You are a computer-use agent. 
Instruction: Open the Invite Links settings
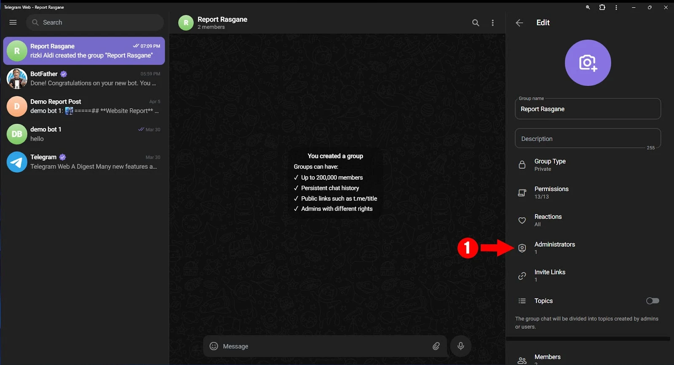coord(588,276)
